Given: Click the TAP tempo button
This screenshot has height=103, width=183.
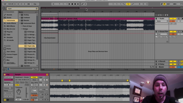Looking at the screenshot, I should pyautogui.click(x=5, y=4).
